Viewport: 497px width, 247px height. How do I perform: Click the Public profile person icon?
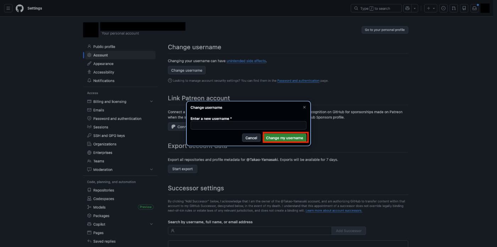[89, 46]
